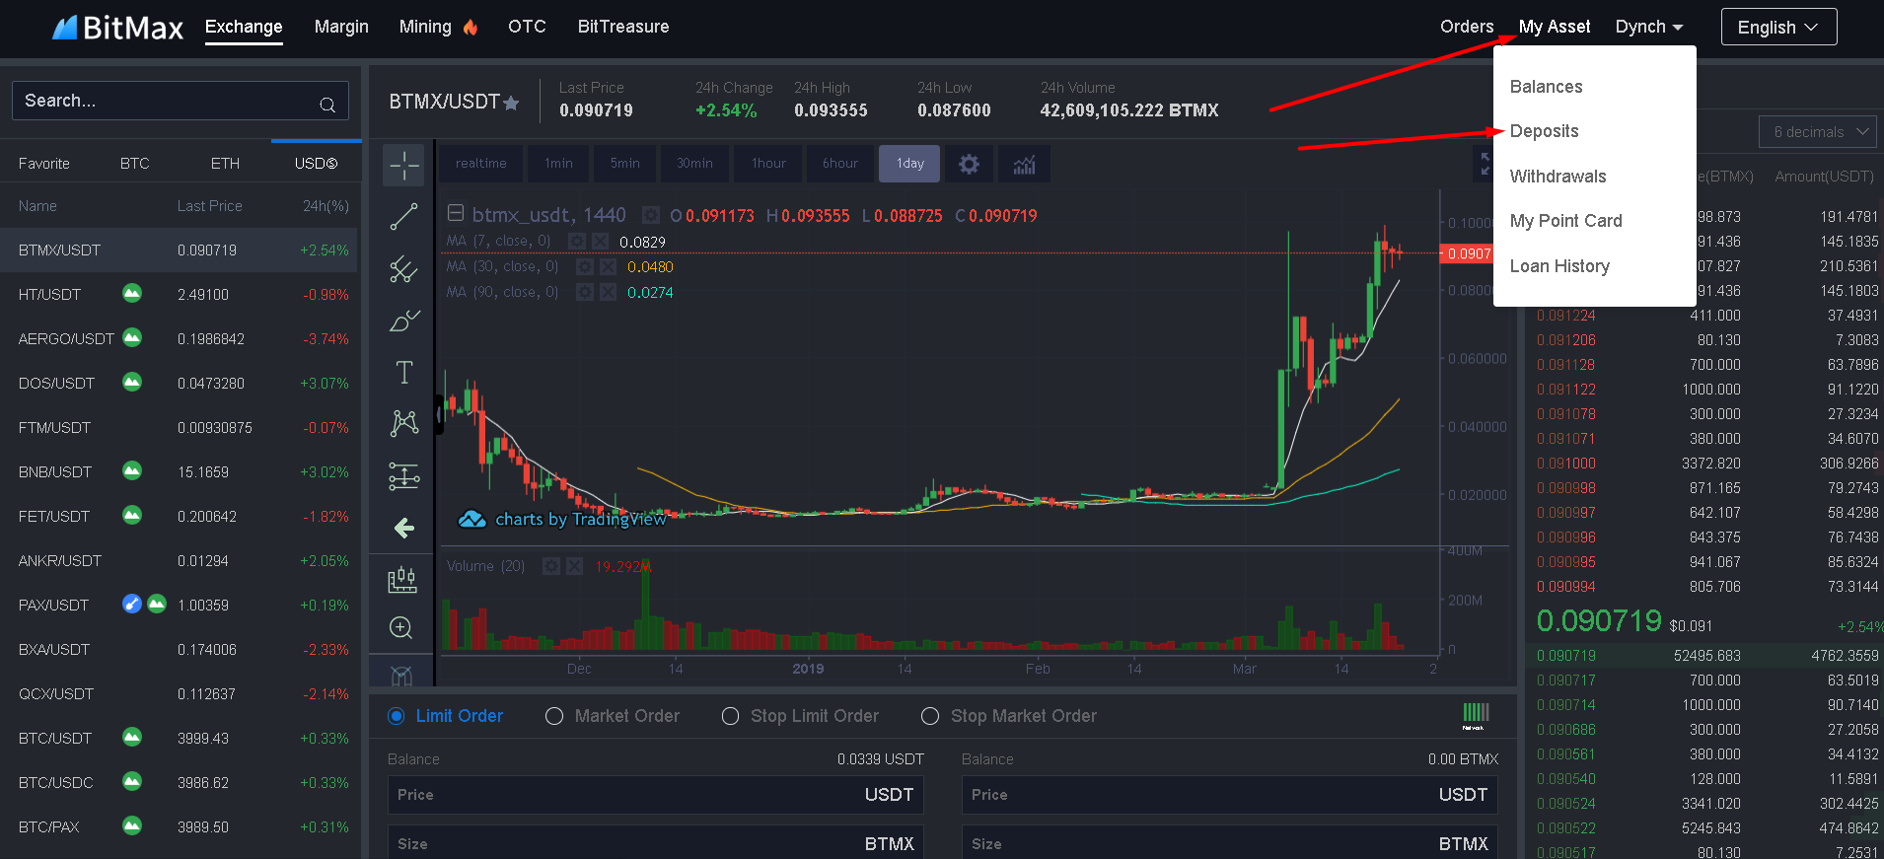Select the trend line drawing tool
The width and height of the screenshot is (1884, 859).
(x=403, y=217)
